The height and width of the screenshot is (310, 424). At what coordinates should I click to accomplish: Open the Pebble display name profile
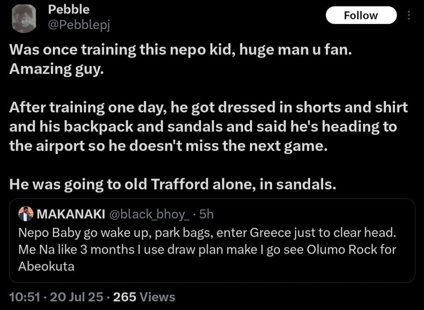tap(69, 10)
